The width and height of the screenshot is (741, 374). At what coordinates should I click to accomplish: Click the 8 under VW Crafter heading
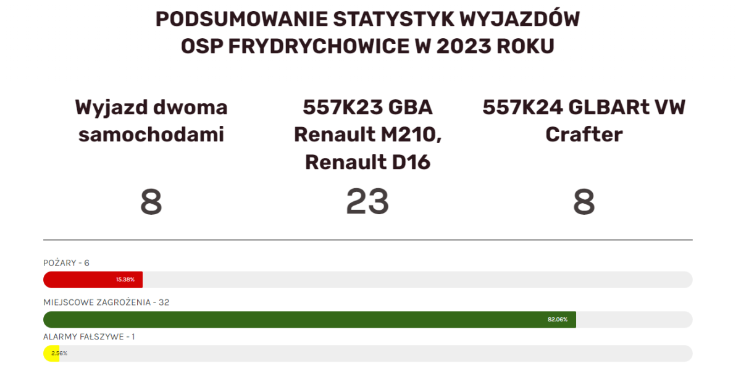(584, 202)
